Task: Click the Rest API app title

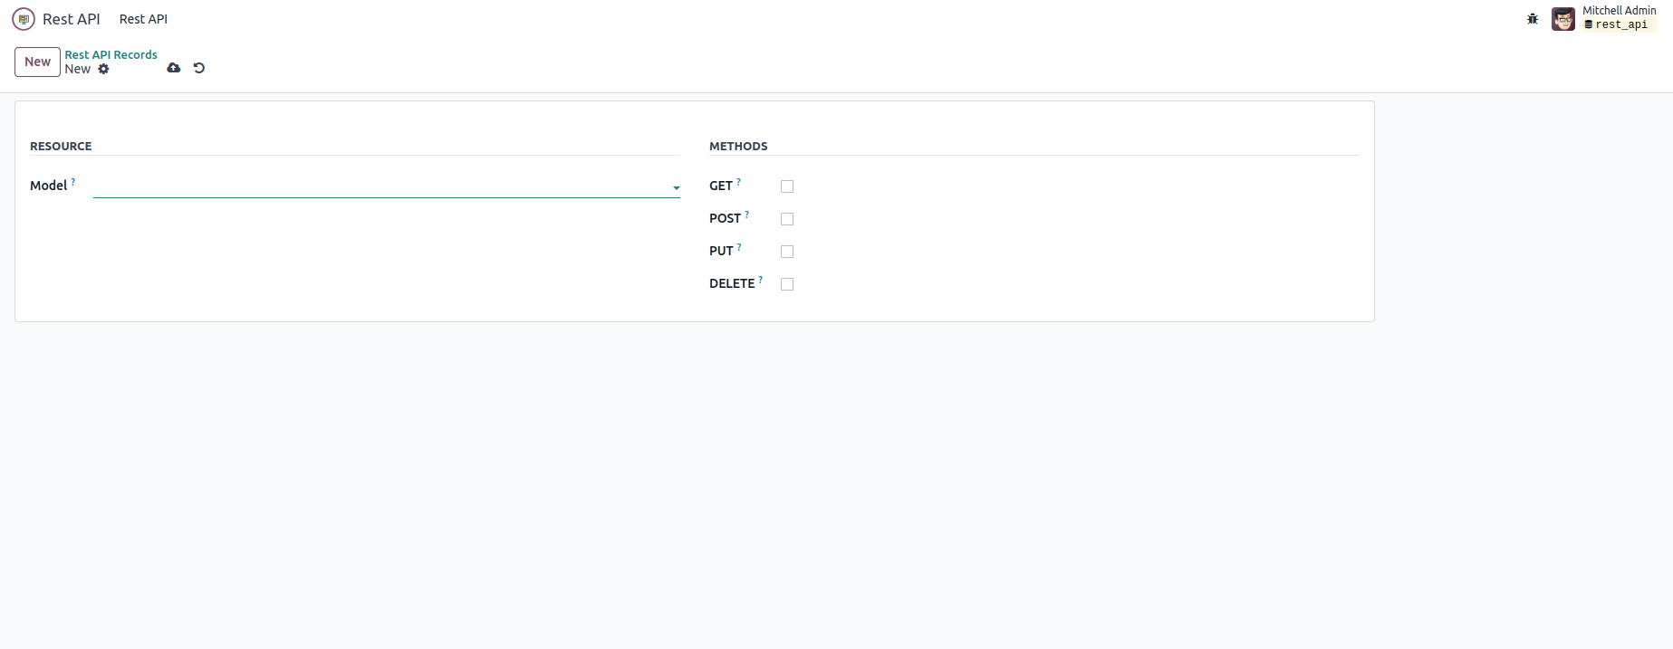Action: 72,19
